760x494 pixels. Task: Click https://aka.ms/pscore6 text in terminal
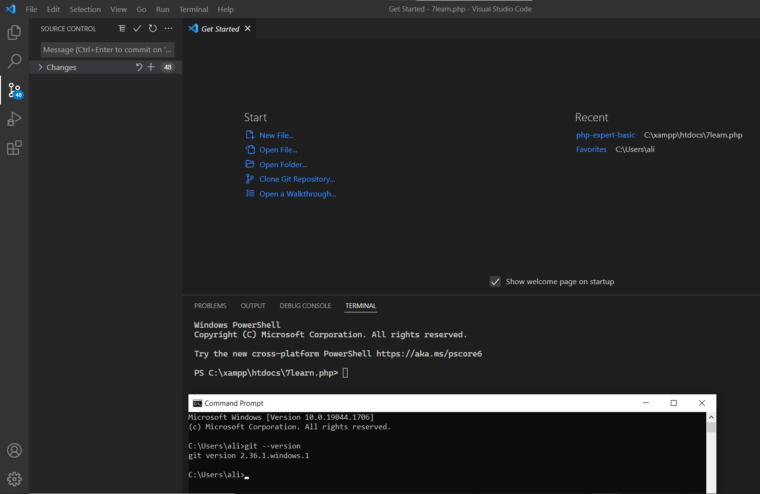429,354
